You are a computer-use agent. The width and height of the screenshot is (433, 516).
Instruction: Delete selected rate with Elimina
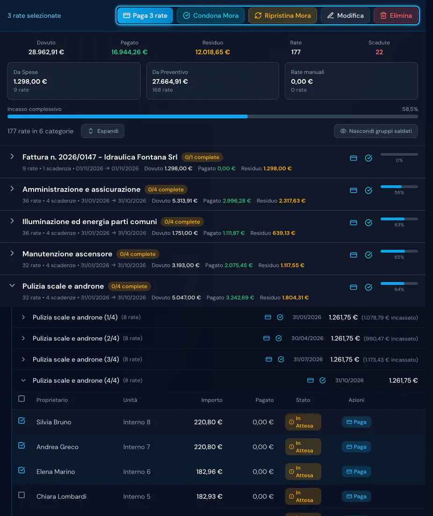(396, 15)
